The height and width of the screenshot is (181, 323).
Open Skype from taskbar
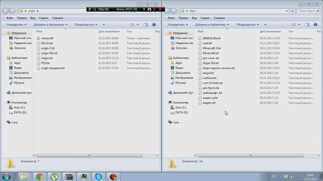click(98, 176)
